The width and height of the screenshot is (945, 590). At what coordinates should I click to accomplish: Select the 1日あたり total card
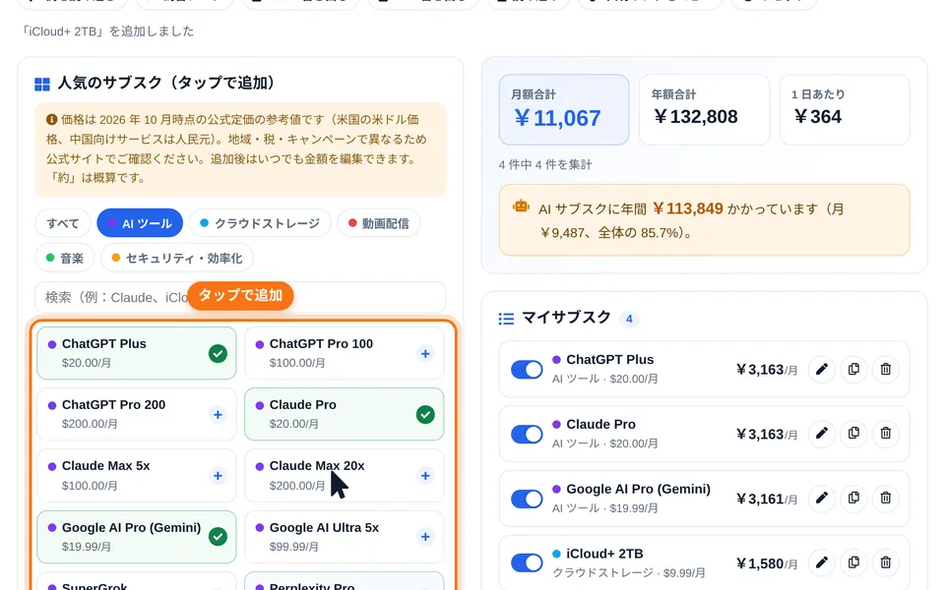pyautogui.click(x=845, y=109)
